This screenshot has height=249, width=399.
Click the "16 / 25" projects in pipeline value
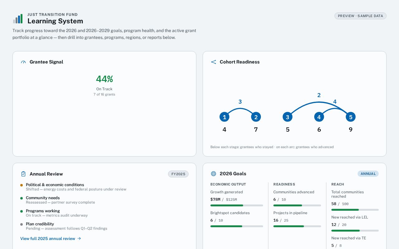(x=281, y=220)
